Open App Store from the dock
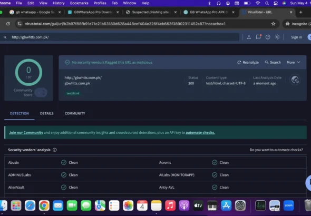The height and width of the screenshot is (216, 311). (226, 205)
